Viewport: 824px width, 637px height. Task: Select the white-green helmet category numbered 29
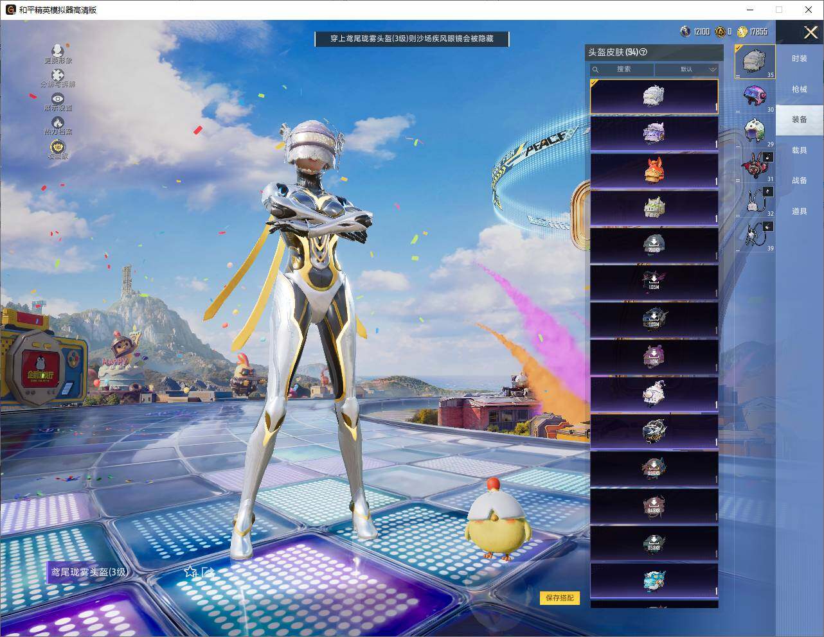[x=755, y=131]
